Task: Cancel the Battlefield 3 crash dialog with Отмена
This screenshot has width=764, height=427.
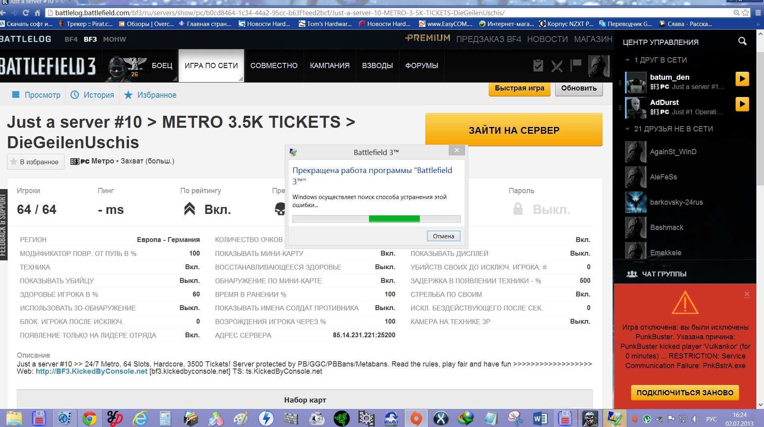Action: 443,236
